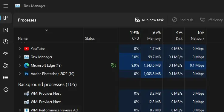The height and width of the screenshot is (112, 224).
Task: Click the Adobe Photoshop Ps icon
Action: tap(27, 74)
